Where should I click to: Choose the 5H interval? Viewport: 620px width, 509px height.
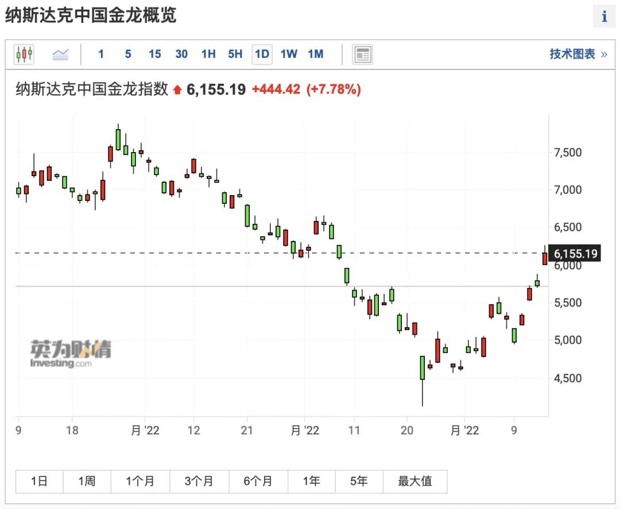(235, 54)
